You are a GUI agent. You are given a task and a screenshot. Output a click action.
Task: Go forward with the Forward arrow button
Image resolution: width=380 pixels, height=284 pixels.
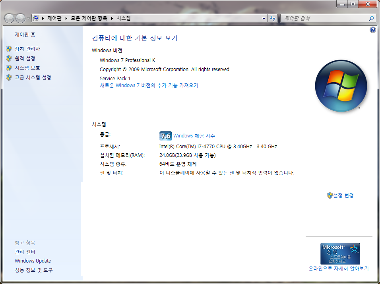tap(20, 18)
